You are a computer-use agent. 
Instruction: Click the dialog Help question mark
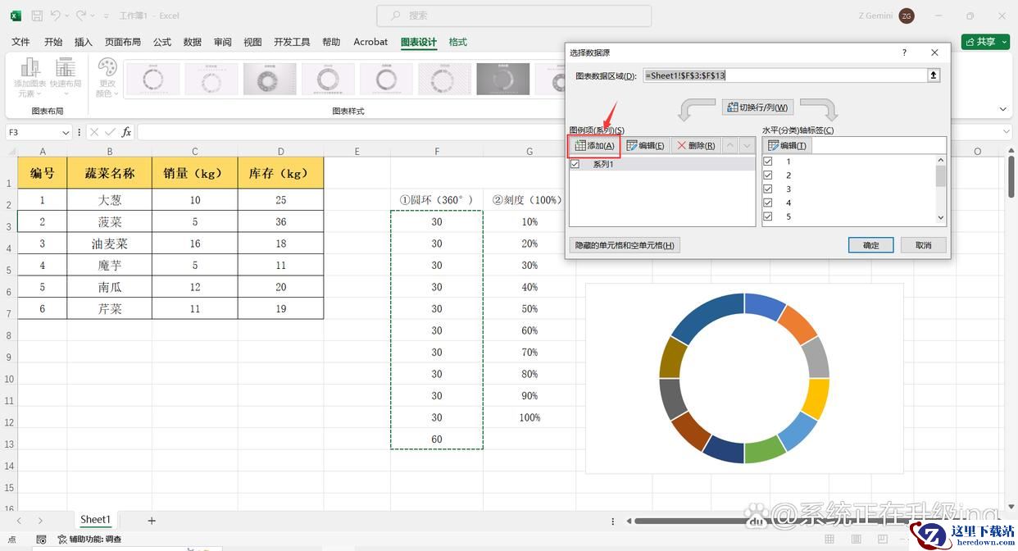pyautogui.click(x=904, y=52)
